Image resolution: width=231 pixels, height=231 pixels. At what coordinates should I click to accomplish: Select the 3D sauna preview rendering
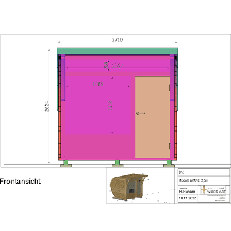coord(129,187)
